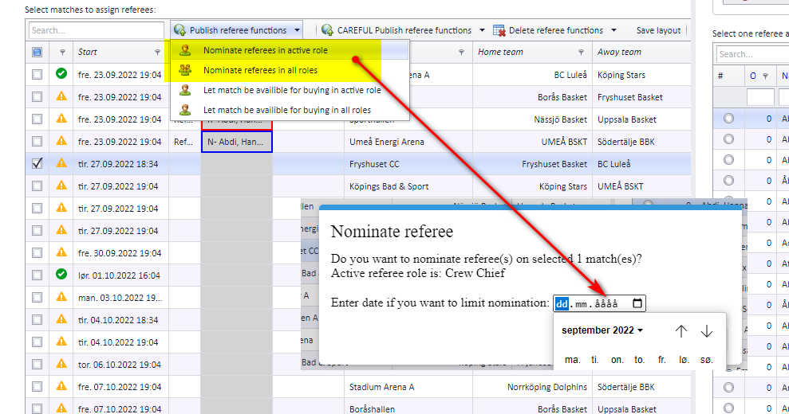The image size is (789, 414).
Task: Go to next month with down arrow
Action: click(x=707, y=330)
